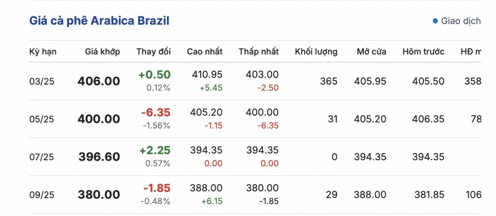The width and height of the screenshot is (496, 216).
Task: Select the Giao dịch label
Action: tap(461, 21)
